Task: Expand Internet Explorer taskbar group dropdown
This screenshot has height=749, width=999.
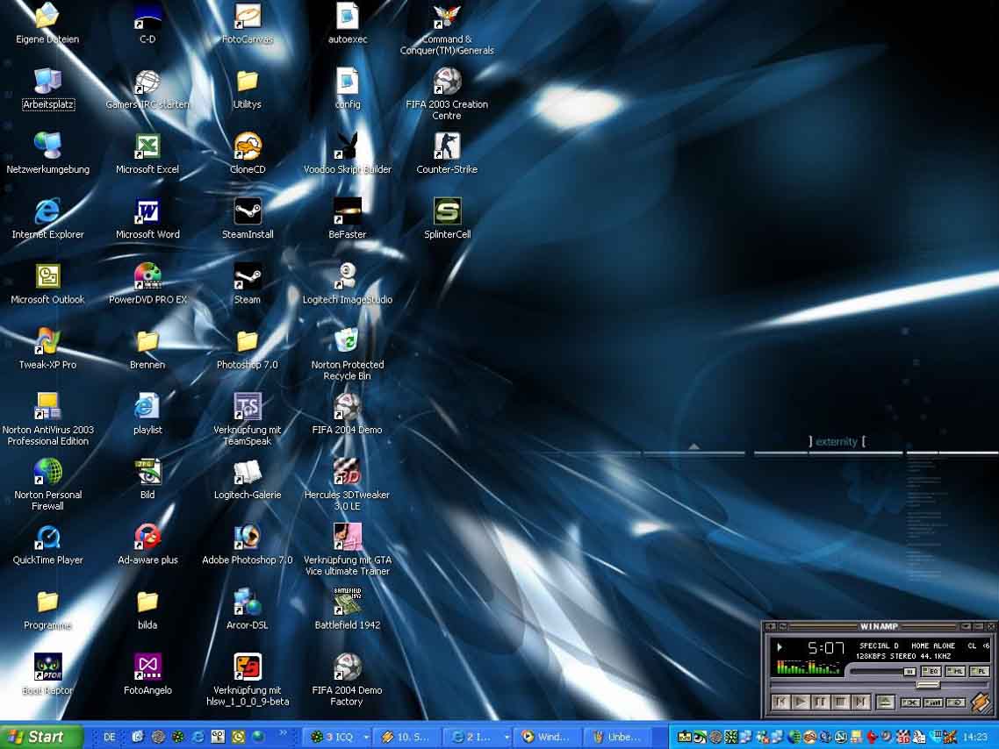Action: [x=507, y=737]
